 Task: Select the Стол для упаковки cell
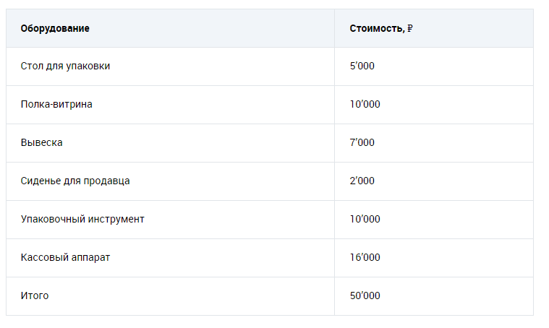[x=65, y=66]
